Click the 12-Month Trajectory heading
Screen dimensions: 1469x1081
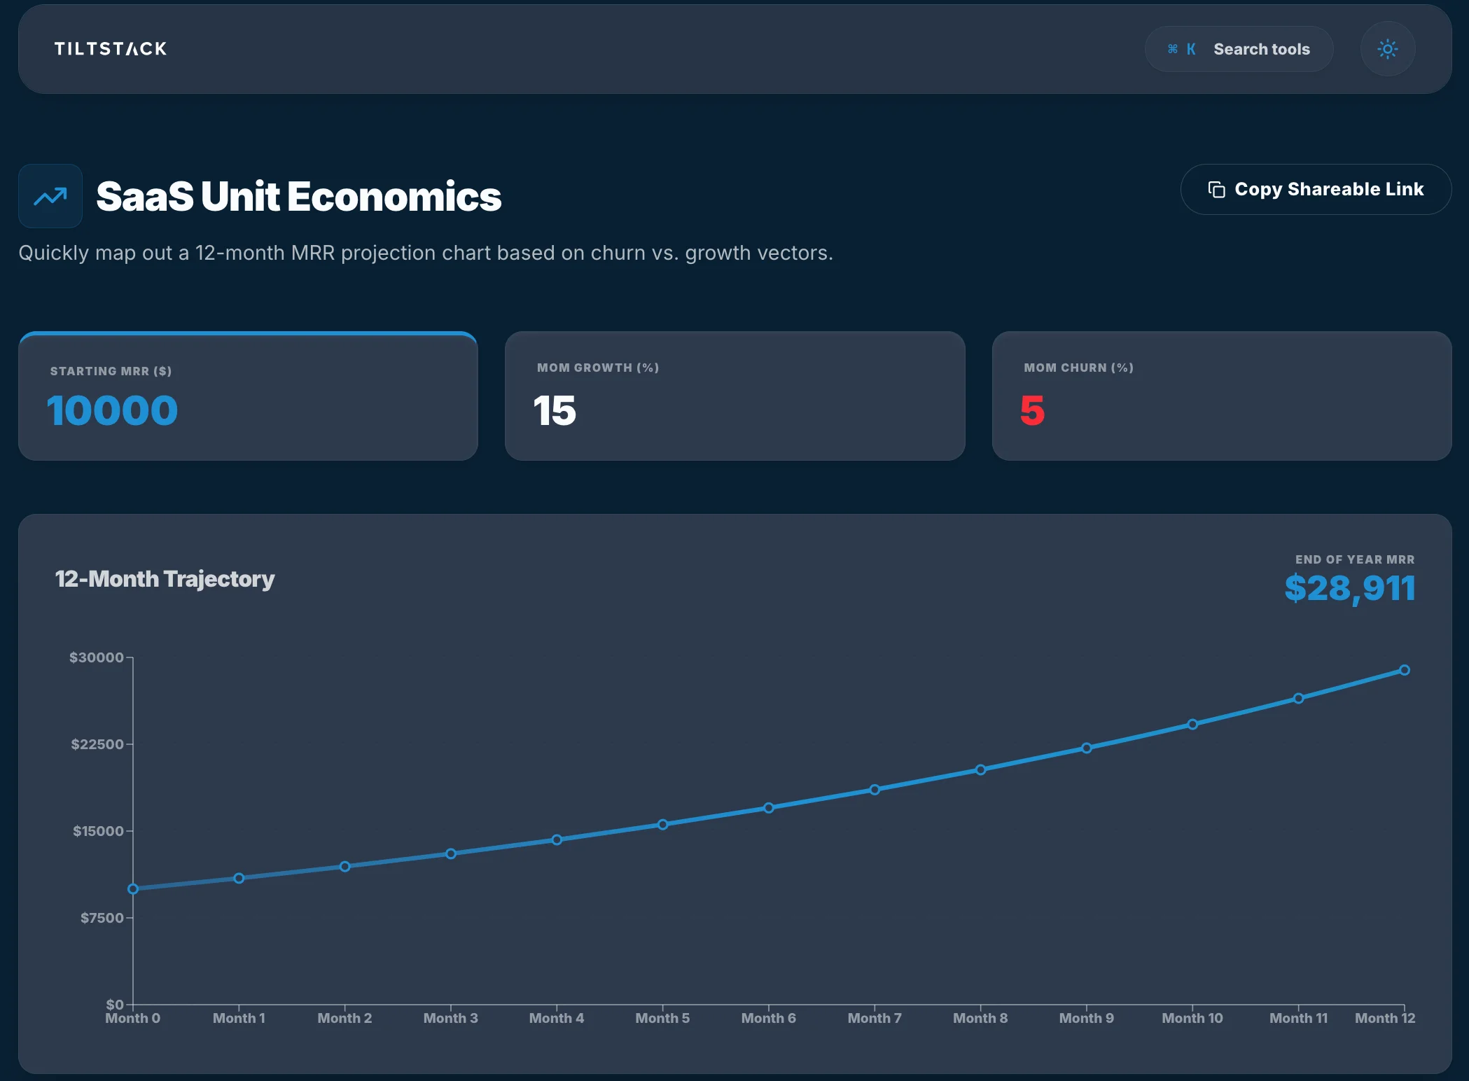(x=164, y=579)
